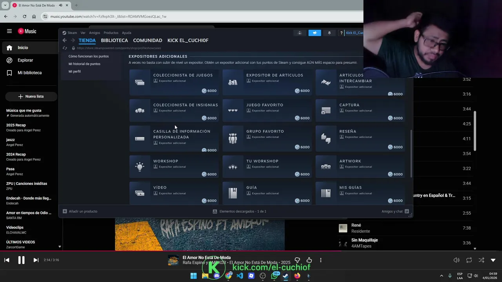The height and width of the screenshot is (282, 502).
Task: Open the Windows Start menu
Action: [193, 276]
